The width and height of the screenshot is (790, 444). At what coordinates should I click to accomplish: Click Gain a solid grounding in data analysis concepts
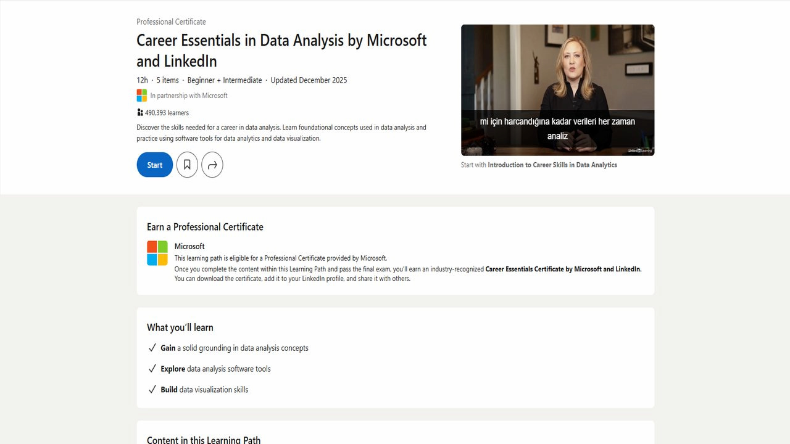click(x=235, y=348)
